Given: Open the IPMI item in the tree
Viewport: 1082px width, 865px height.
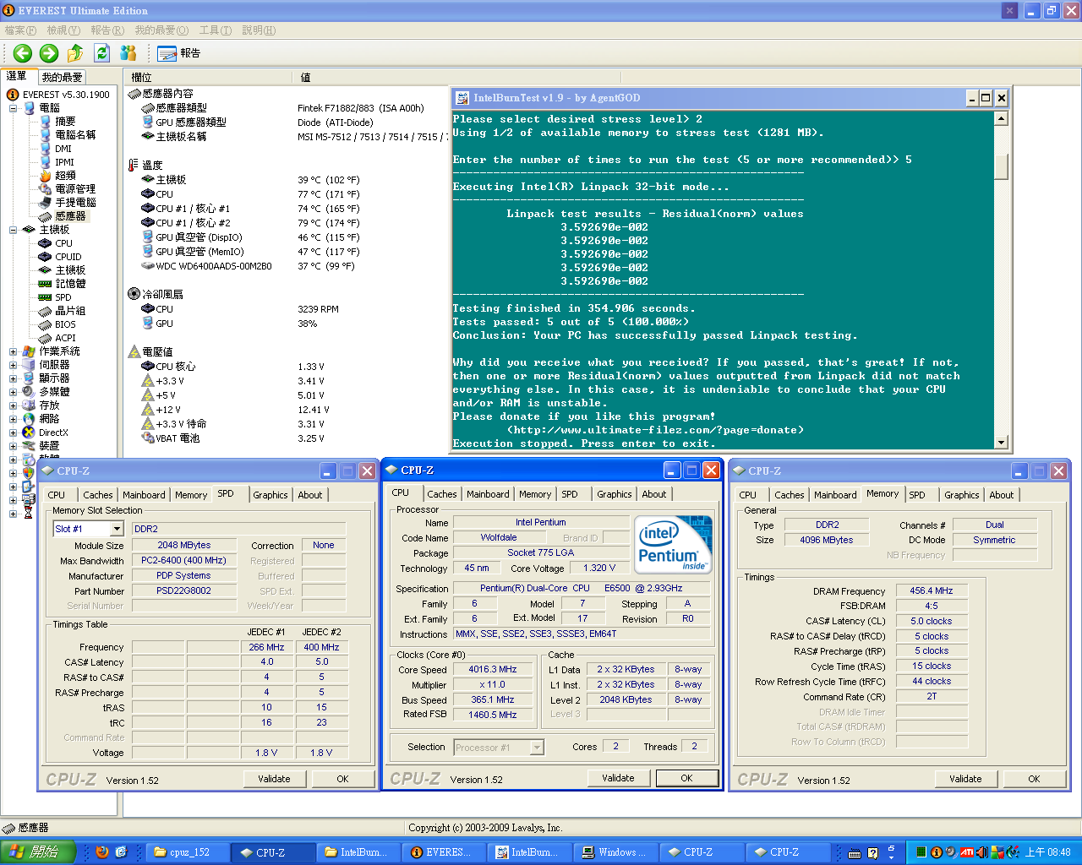Looking at the screenshot, I should pyautogui.click(x=64, y=162).
